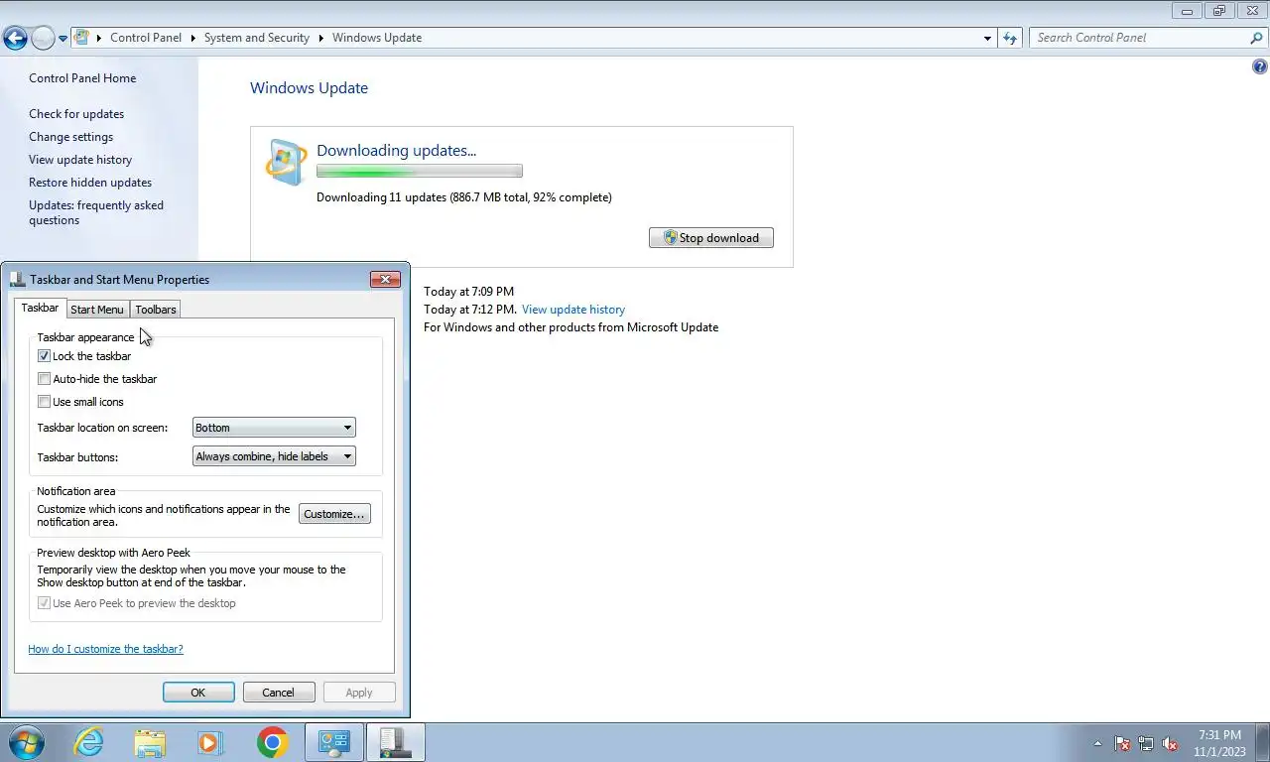Screen dimensions: 1270x762
Task: Enable Use small icons checkbox
Action: click(x=44, y=402)
